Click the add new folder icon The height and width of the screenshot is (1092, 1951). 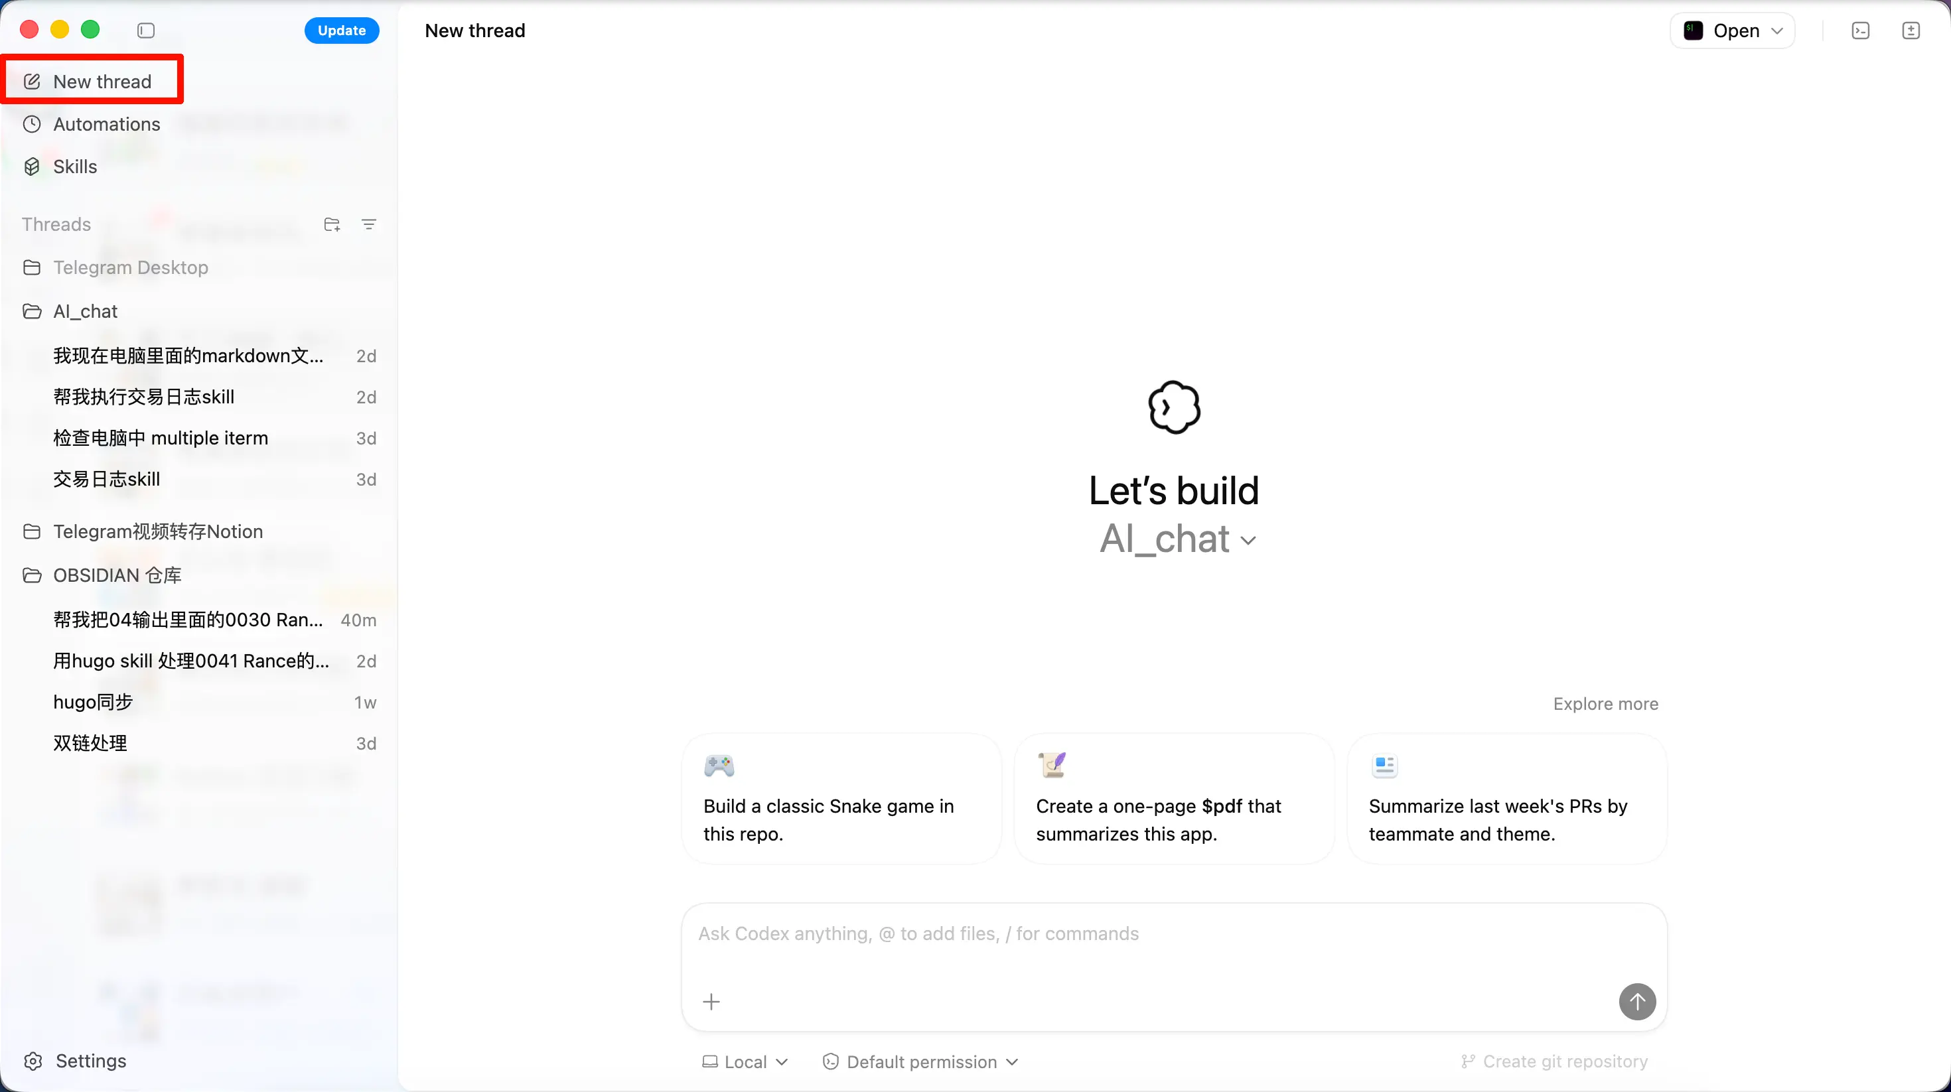pos(332,224)
